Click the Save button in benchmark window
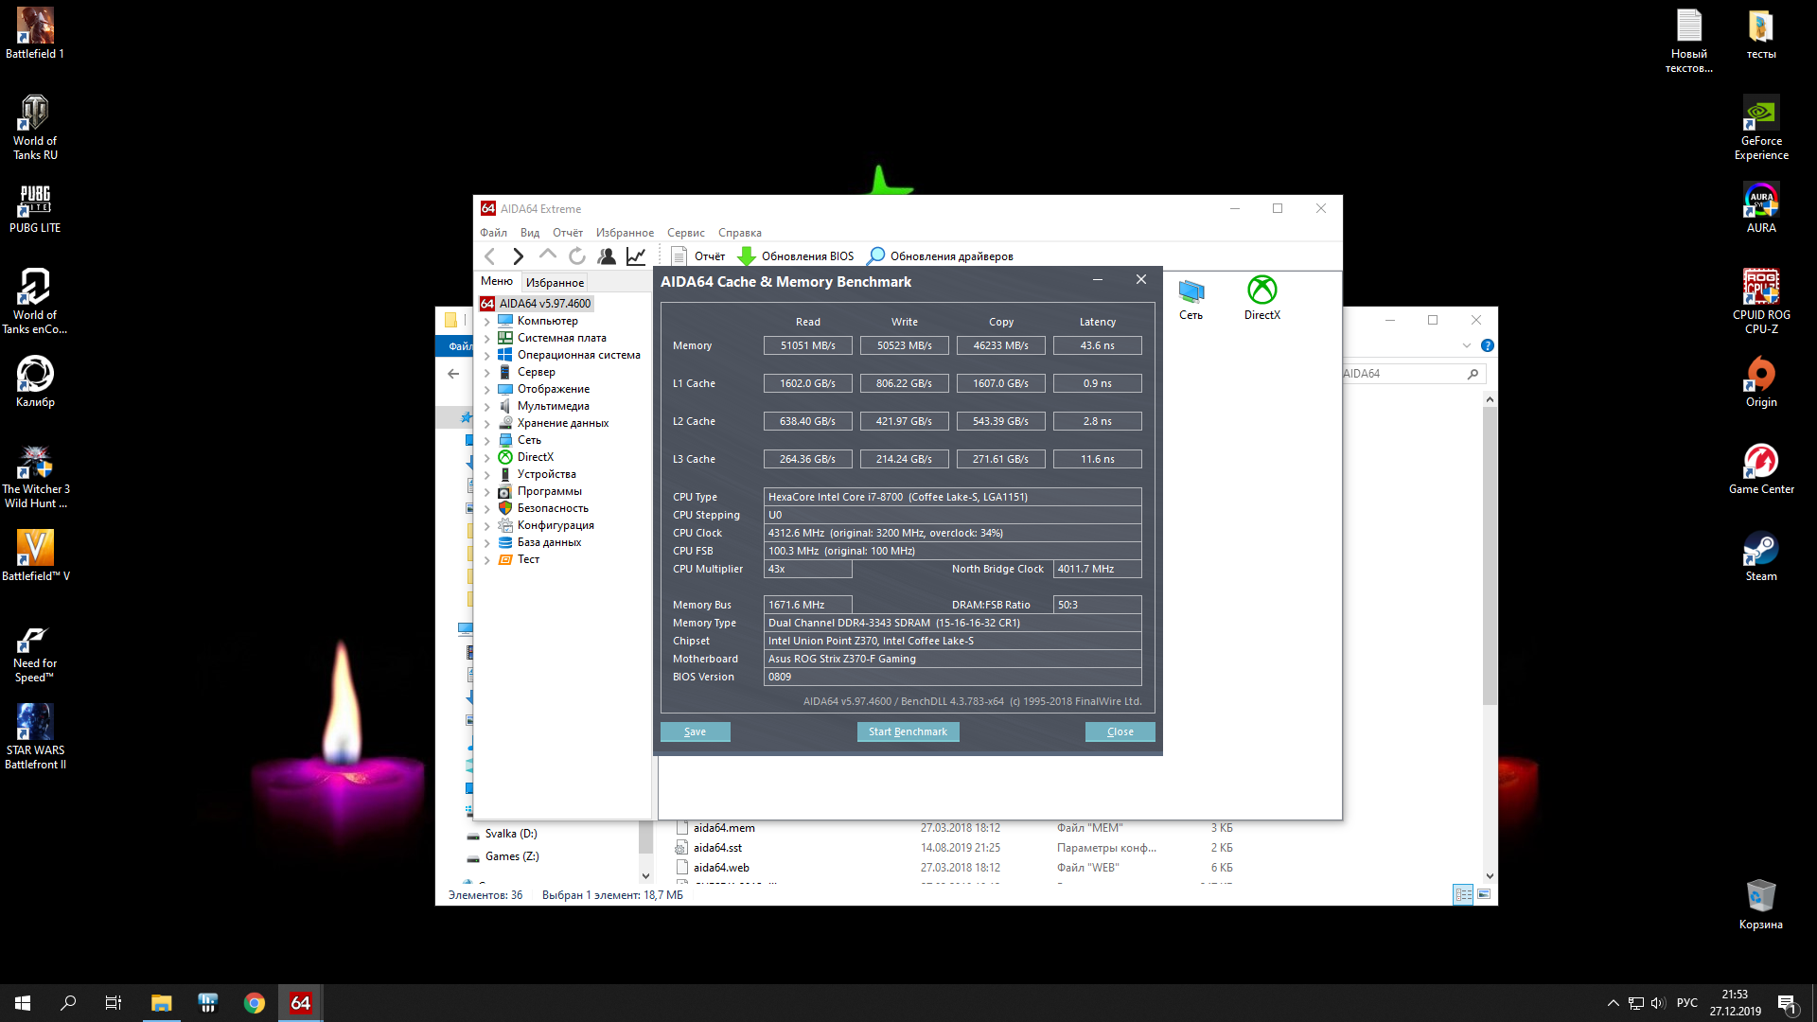The image size is (1817, 1022). point(695,731)
